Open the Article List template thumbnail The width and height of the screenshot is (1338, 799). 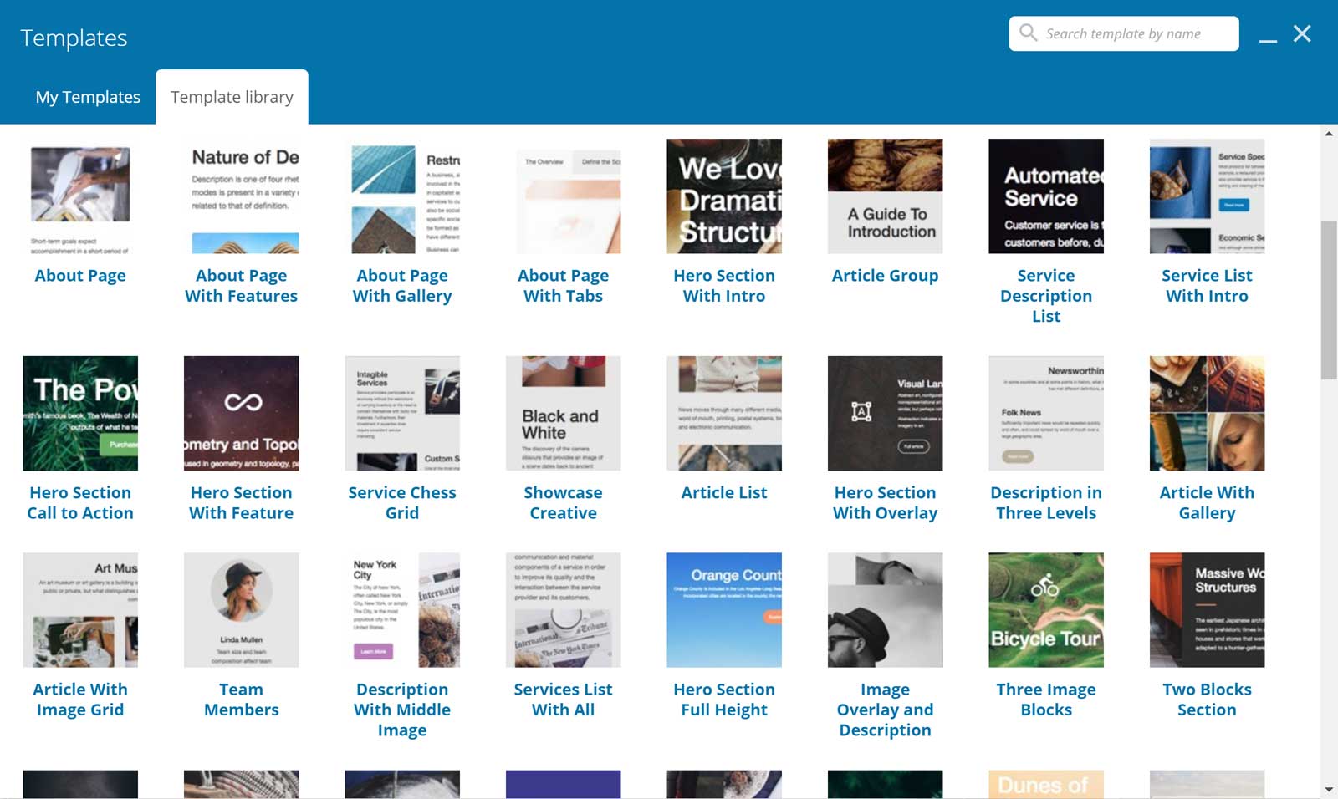point(724,414)
